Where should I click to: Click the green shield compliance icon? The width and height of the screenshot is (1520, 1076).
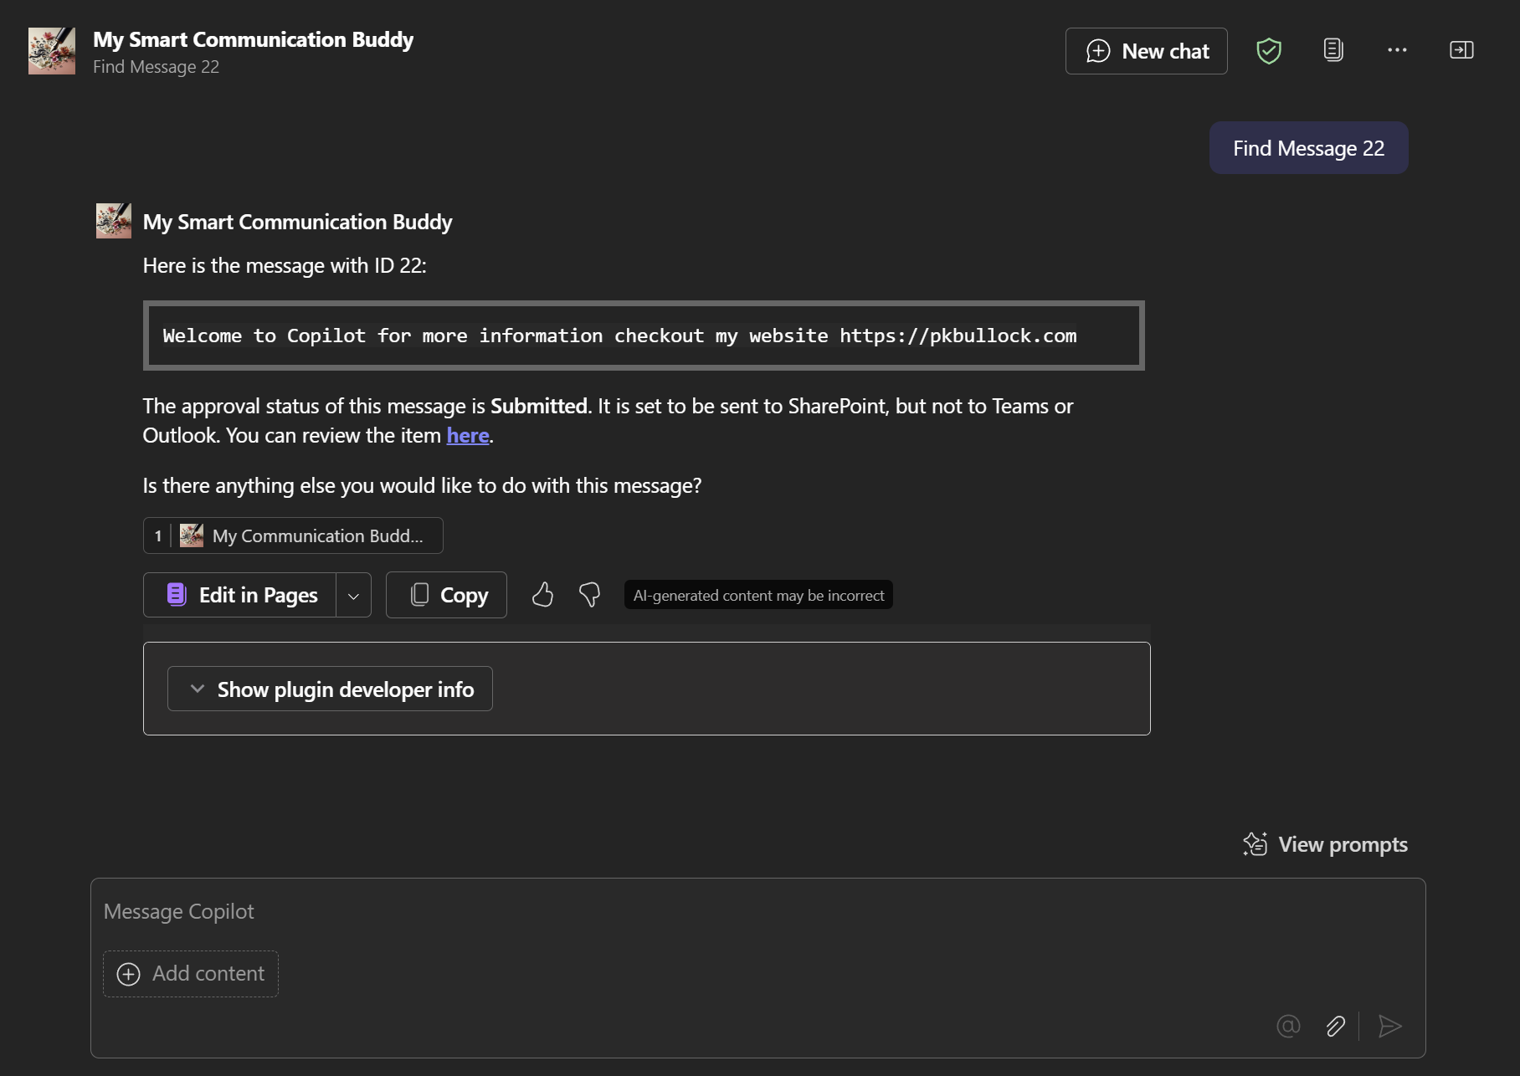tap(1269, 50)
